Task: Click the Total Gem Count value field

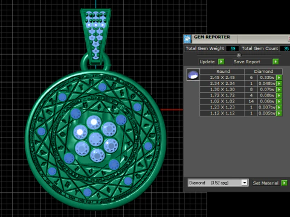Action: click(286, 49)
